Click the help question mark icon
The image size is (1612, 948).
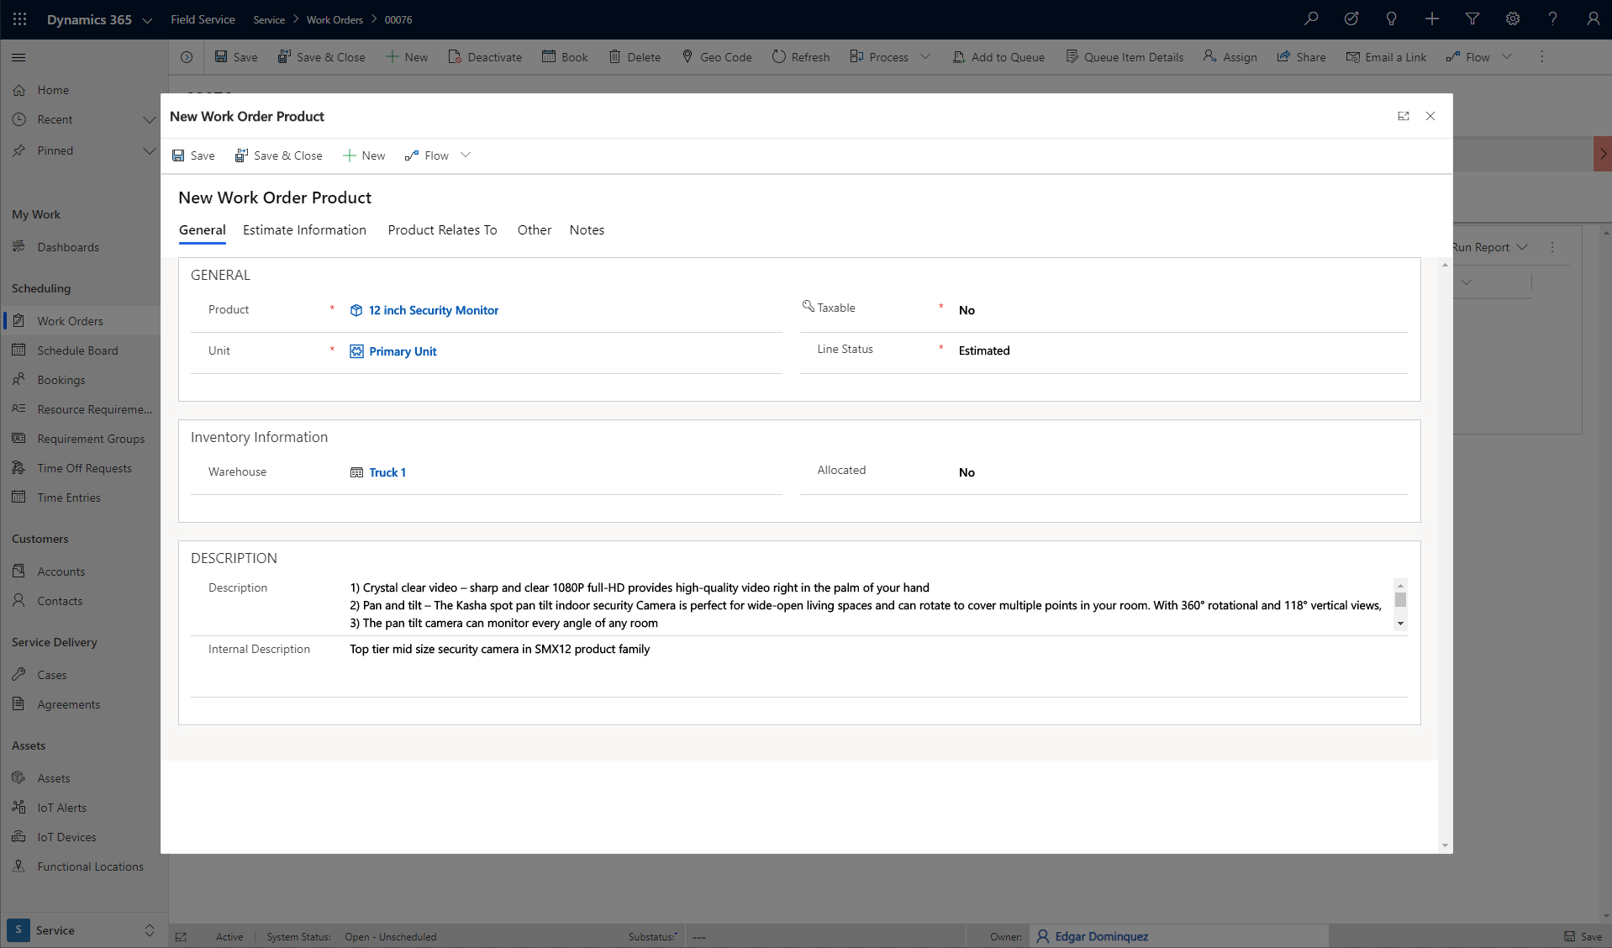(1553, 18)
